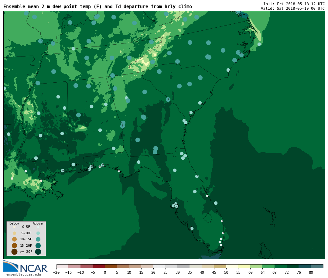This screenshot has width=328, height=278.
Task: Click the Below 5-10F tan legend circle
Action: click(x=15, y=233)
